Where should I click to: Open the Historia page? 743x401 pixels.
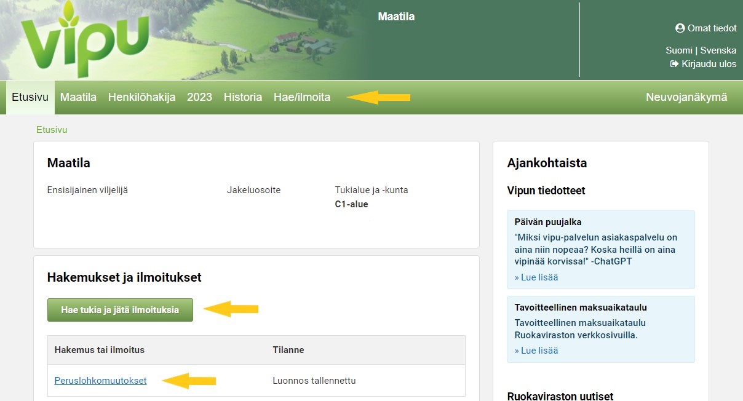coord(242,97)
